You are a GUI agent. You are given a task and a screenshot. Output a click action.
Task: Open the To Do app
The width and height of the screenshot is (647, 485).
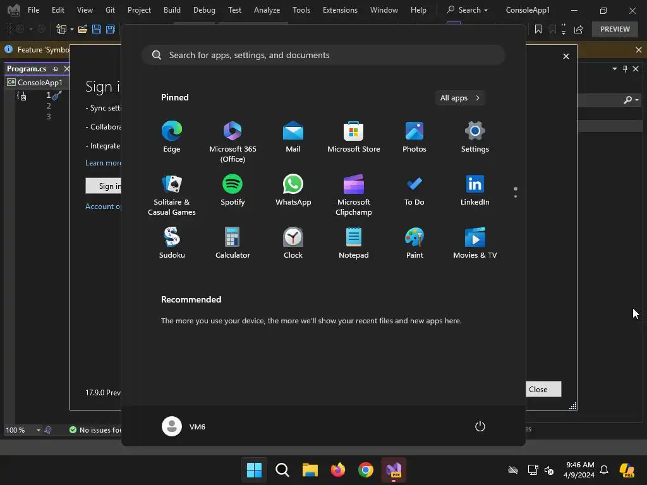coord(414,190)
